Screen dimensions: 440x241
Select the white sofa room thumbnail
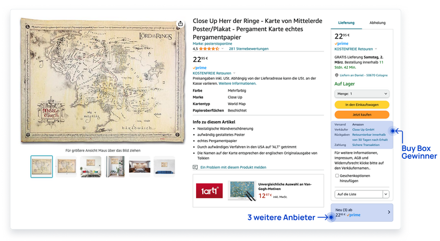click(x=91, y=167)
